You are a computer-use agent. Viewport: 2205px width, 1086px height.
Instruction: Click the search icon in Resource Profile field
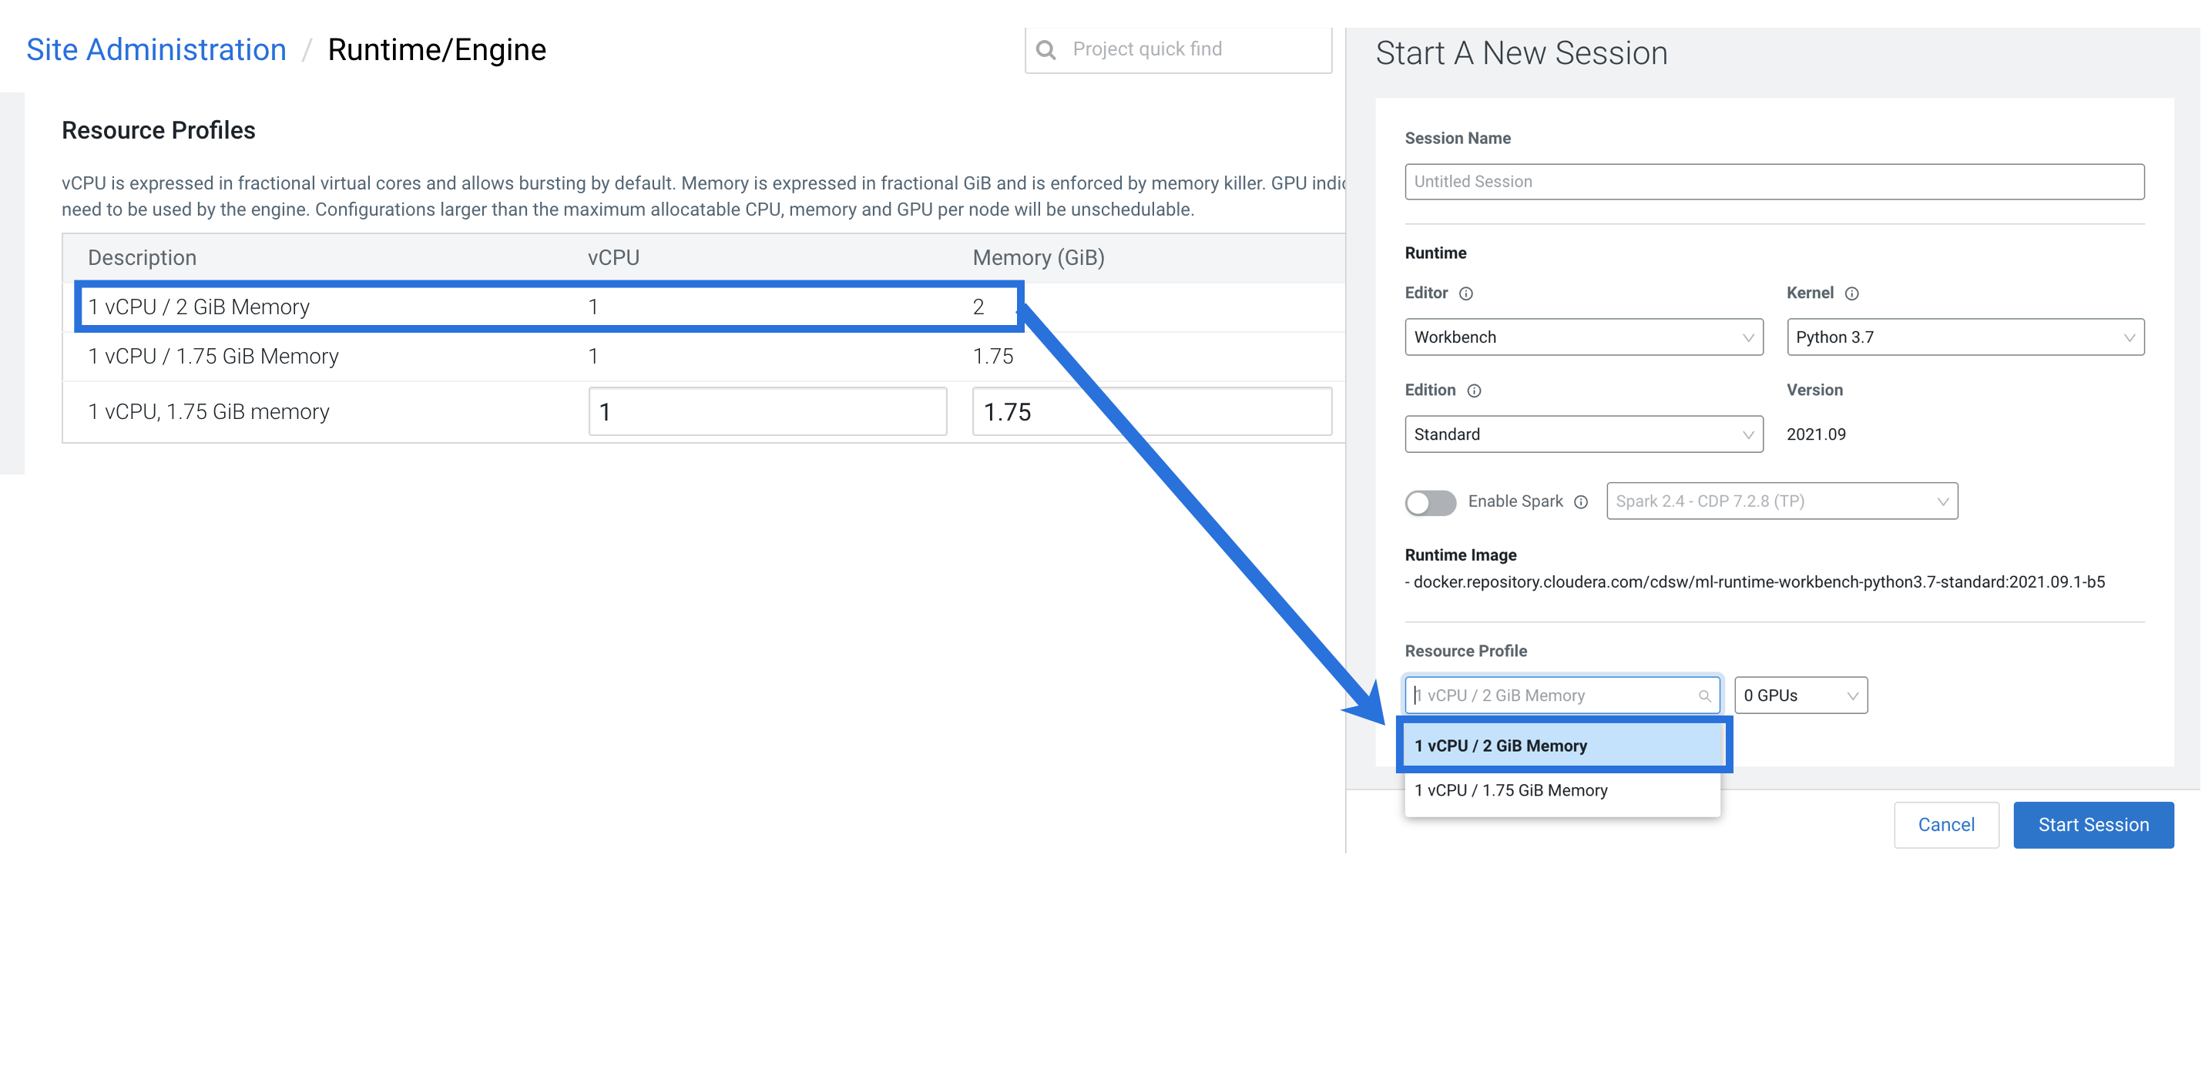(x=1704, y=696)
